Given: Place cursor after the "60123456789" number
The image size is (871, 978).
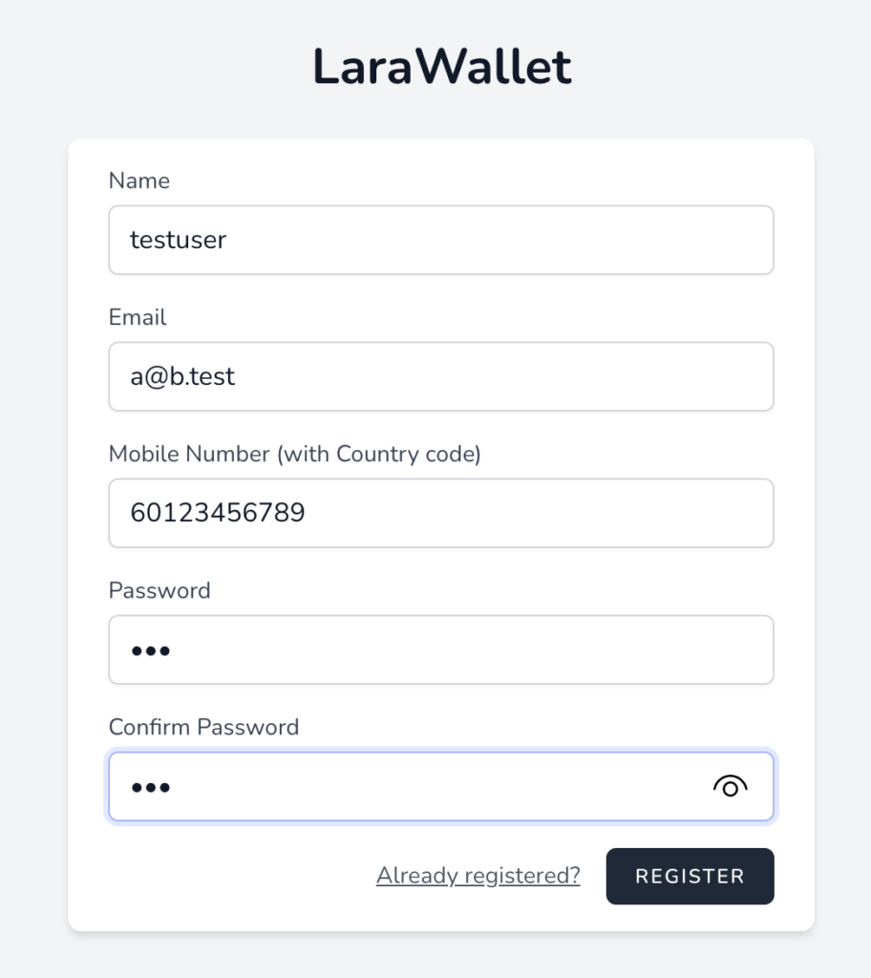Looking at the screenshot, I should click(x=307, y=513).
